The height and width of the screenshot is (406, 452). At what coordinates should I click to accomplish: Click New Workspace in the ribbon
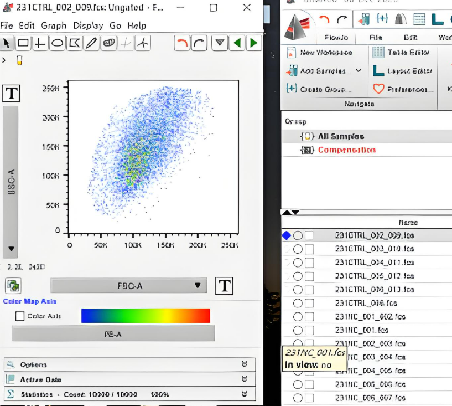pos(320,53)
